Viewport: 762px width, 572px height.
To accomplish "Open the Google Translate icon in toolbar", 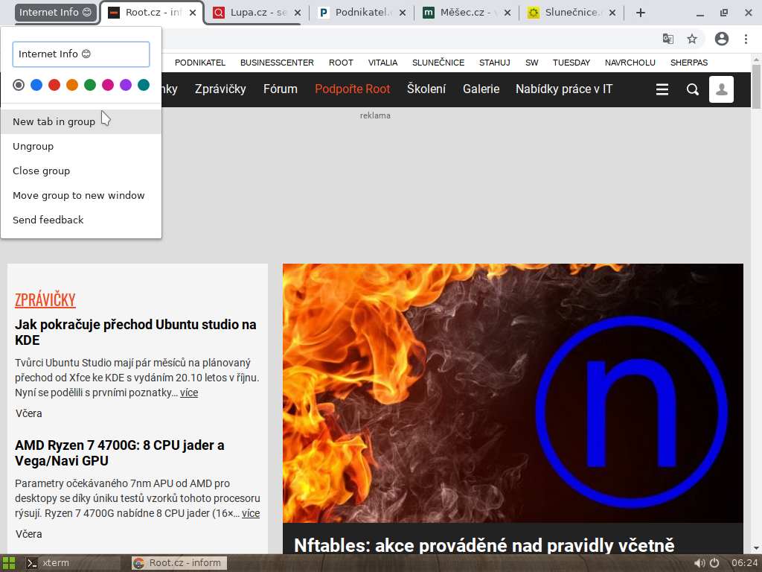I will (x=667, y=39).
